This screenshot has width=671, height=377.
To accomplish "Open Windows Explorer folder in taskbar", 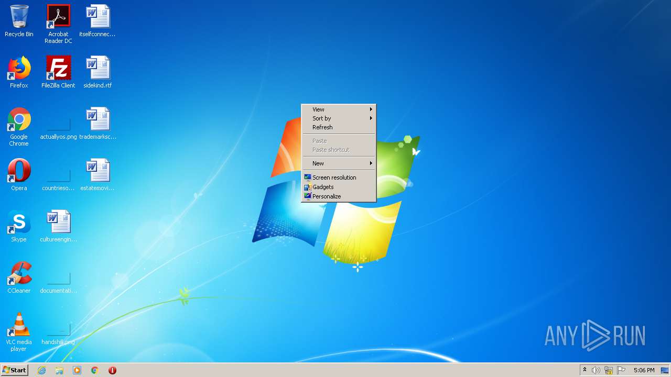I will pyautogui.click(x=59, y=370).
